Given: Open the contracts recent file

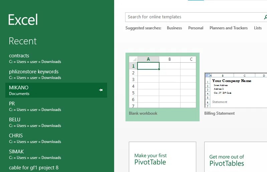Looking at the screenshot, I should 56,59.
